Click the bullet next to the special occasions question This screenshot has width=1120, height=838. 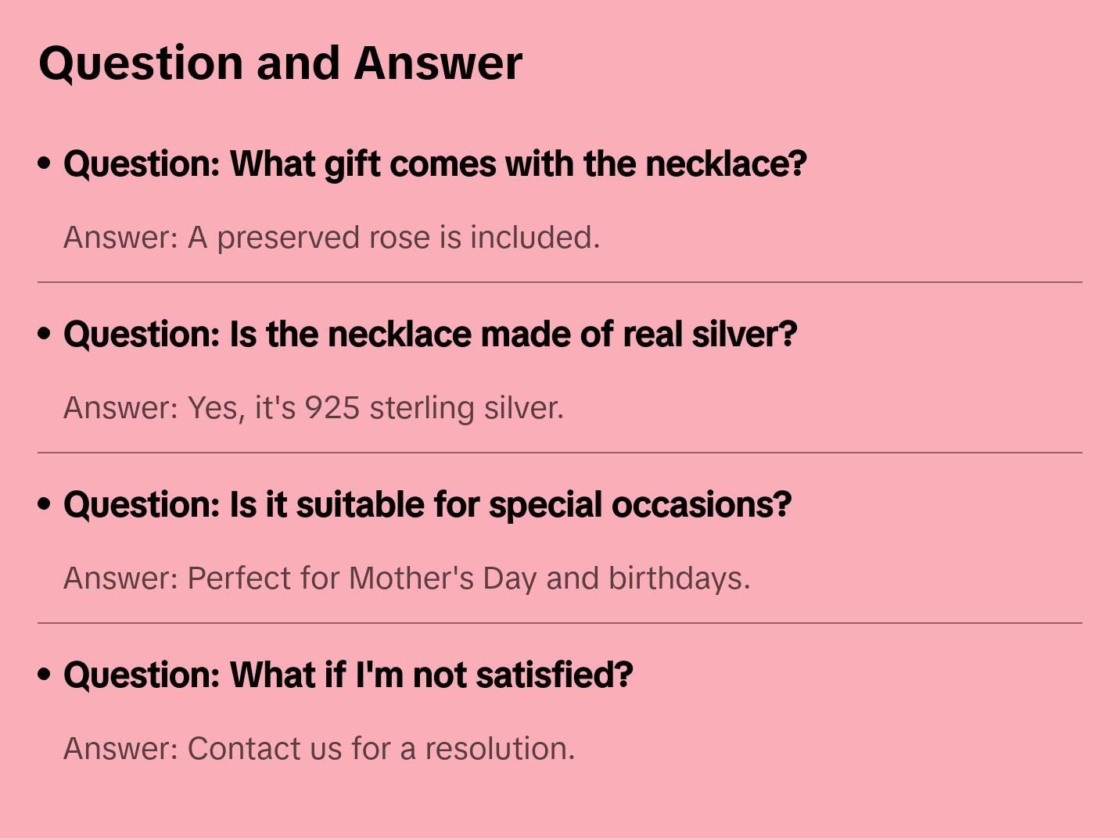45,505
